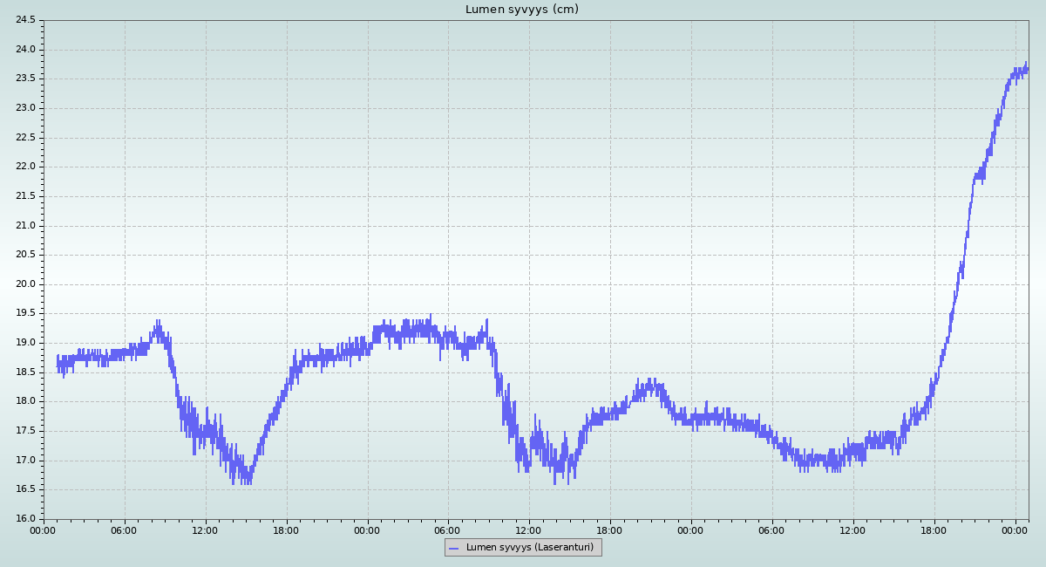Click the last 18:00 time label
Image resolution: width=1046 pixels, height=567 pixels.
934,529
